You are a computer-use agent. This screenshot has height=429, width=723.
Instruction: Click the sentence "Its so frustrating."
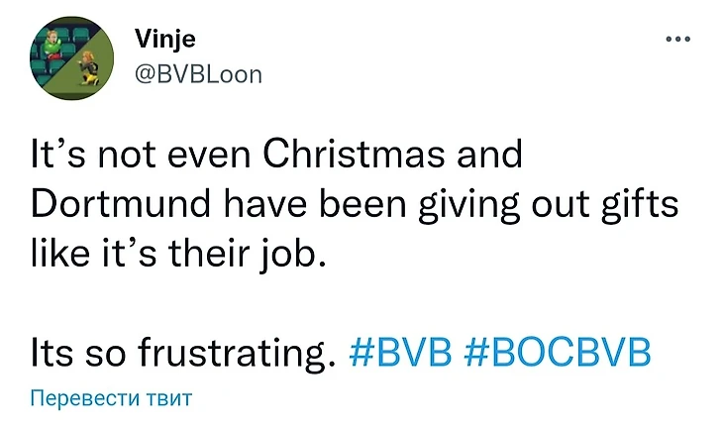(x=185, y=353)
